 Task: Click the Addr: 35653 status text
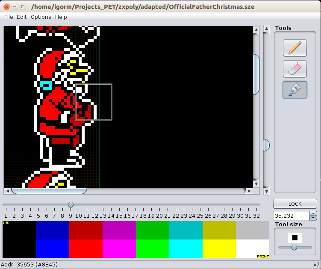[x=29, y=264]
